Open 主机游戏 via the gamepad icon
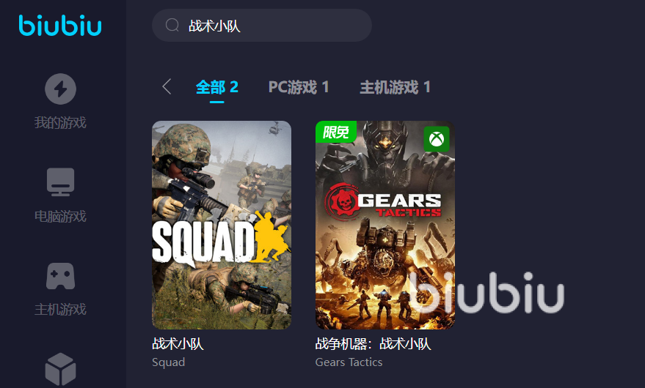 (x=60, y=276)
